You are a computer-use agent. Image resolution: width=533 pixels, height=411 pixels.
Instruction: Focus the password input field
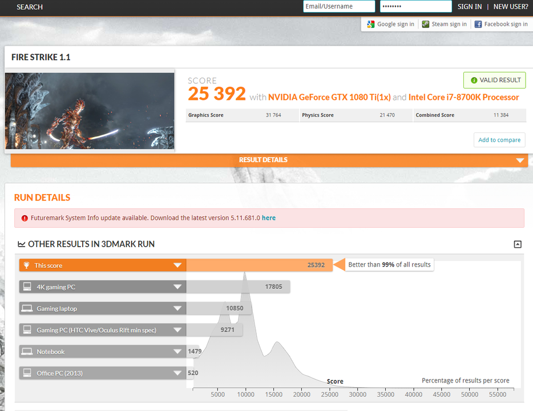tap(415, 6)
